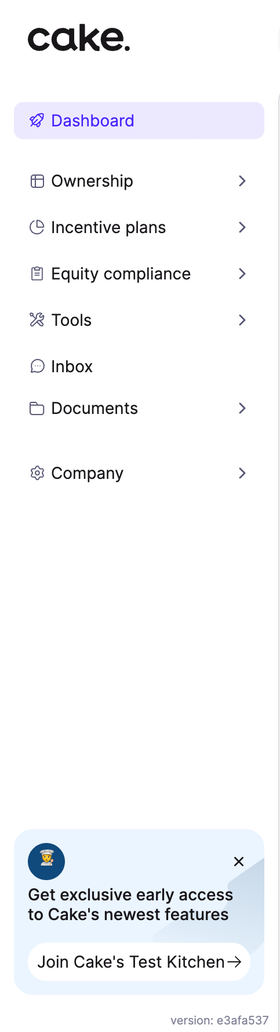Expand the Tools submenu chevron
This screenshot has height=1032, width=280.
tap(242, 320)
